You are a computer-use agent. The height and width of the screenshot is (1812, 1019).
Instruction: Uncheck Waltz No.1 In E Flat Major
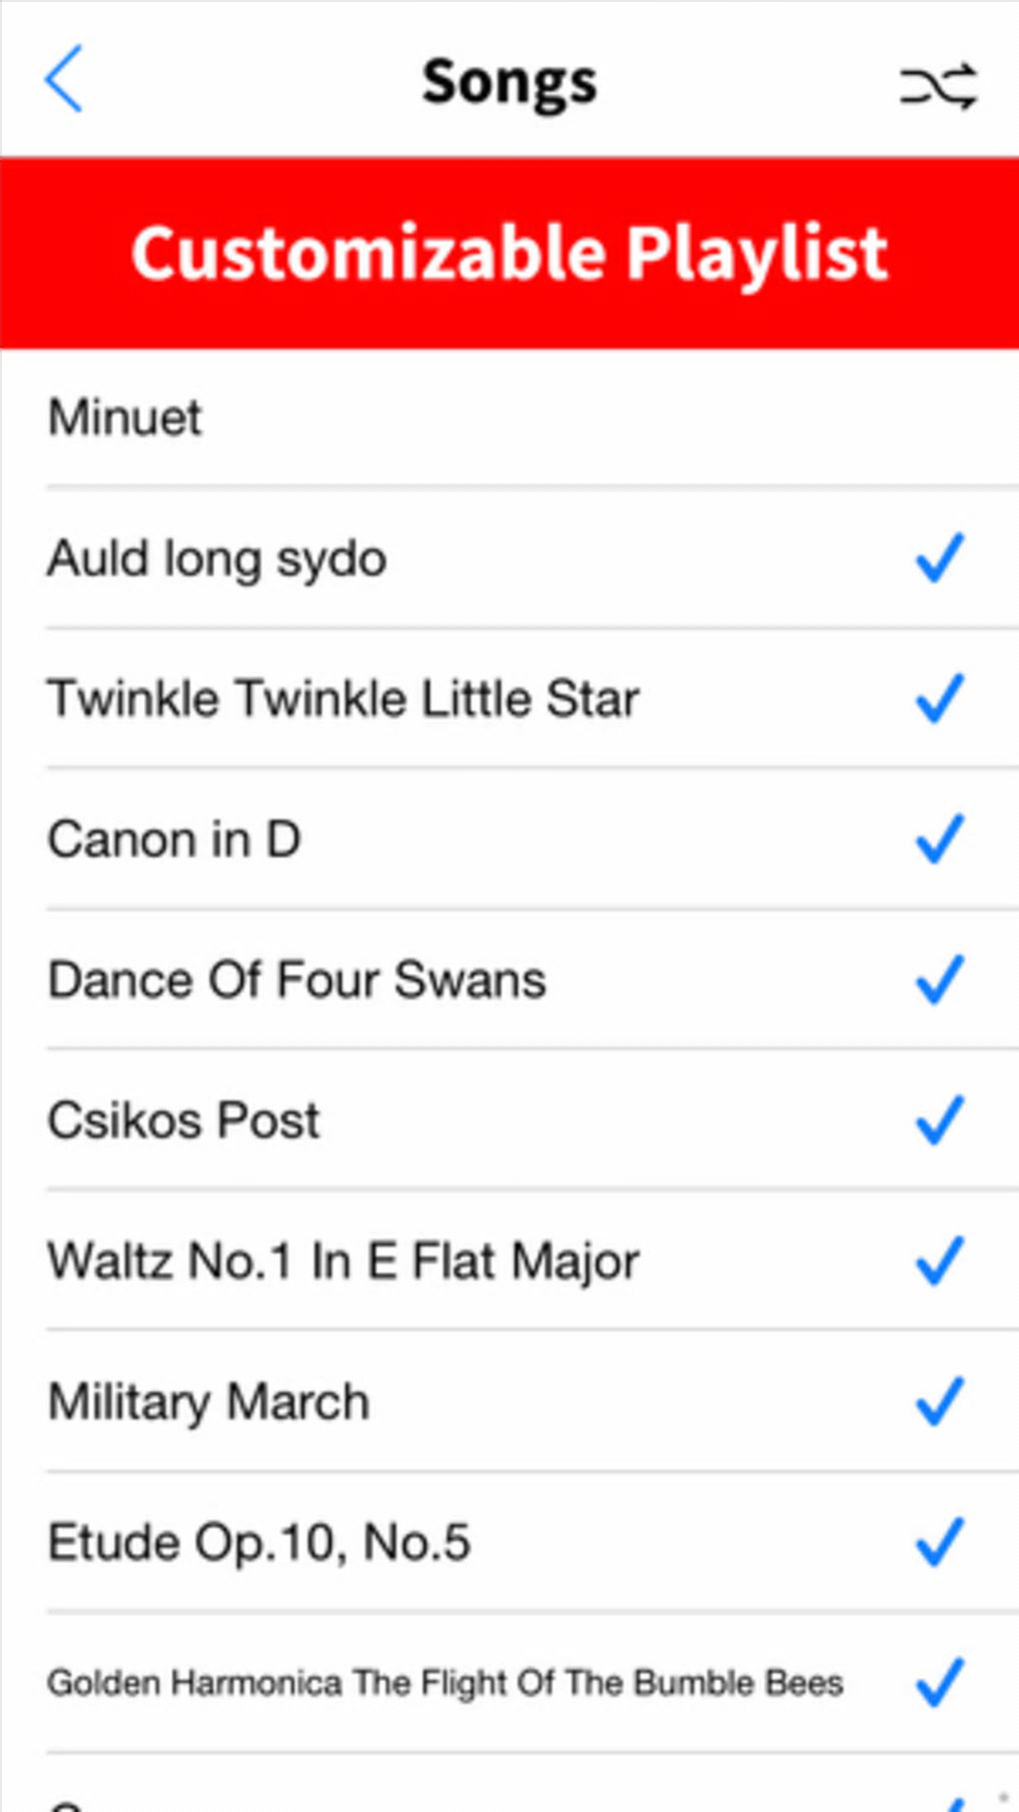point(939,1260)
